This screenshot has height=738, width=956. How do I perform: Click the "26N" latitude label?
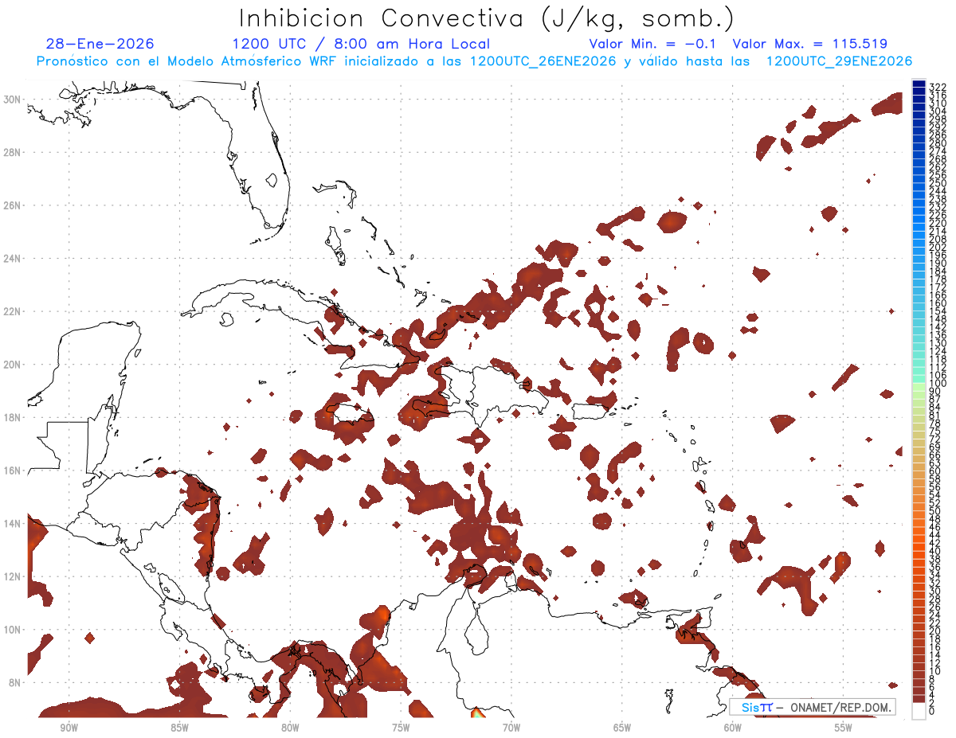13,205
